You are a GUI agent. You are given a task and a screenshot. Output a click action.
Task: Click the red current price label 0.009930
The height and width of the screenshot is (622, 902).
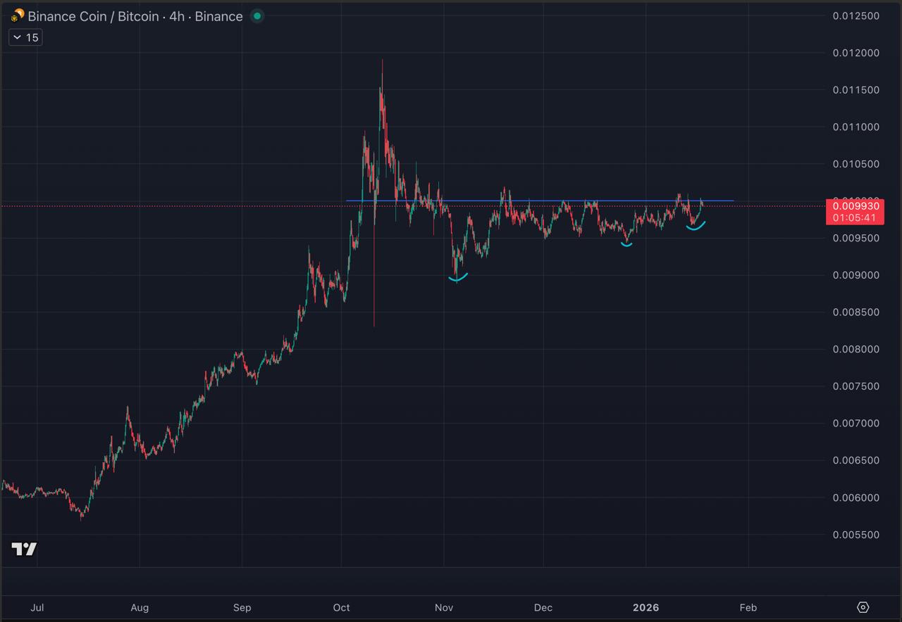pyautogui.click(x=855, y=206)
